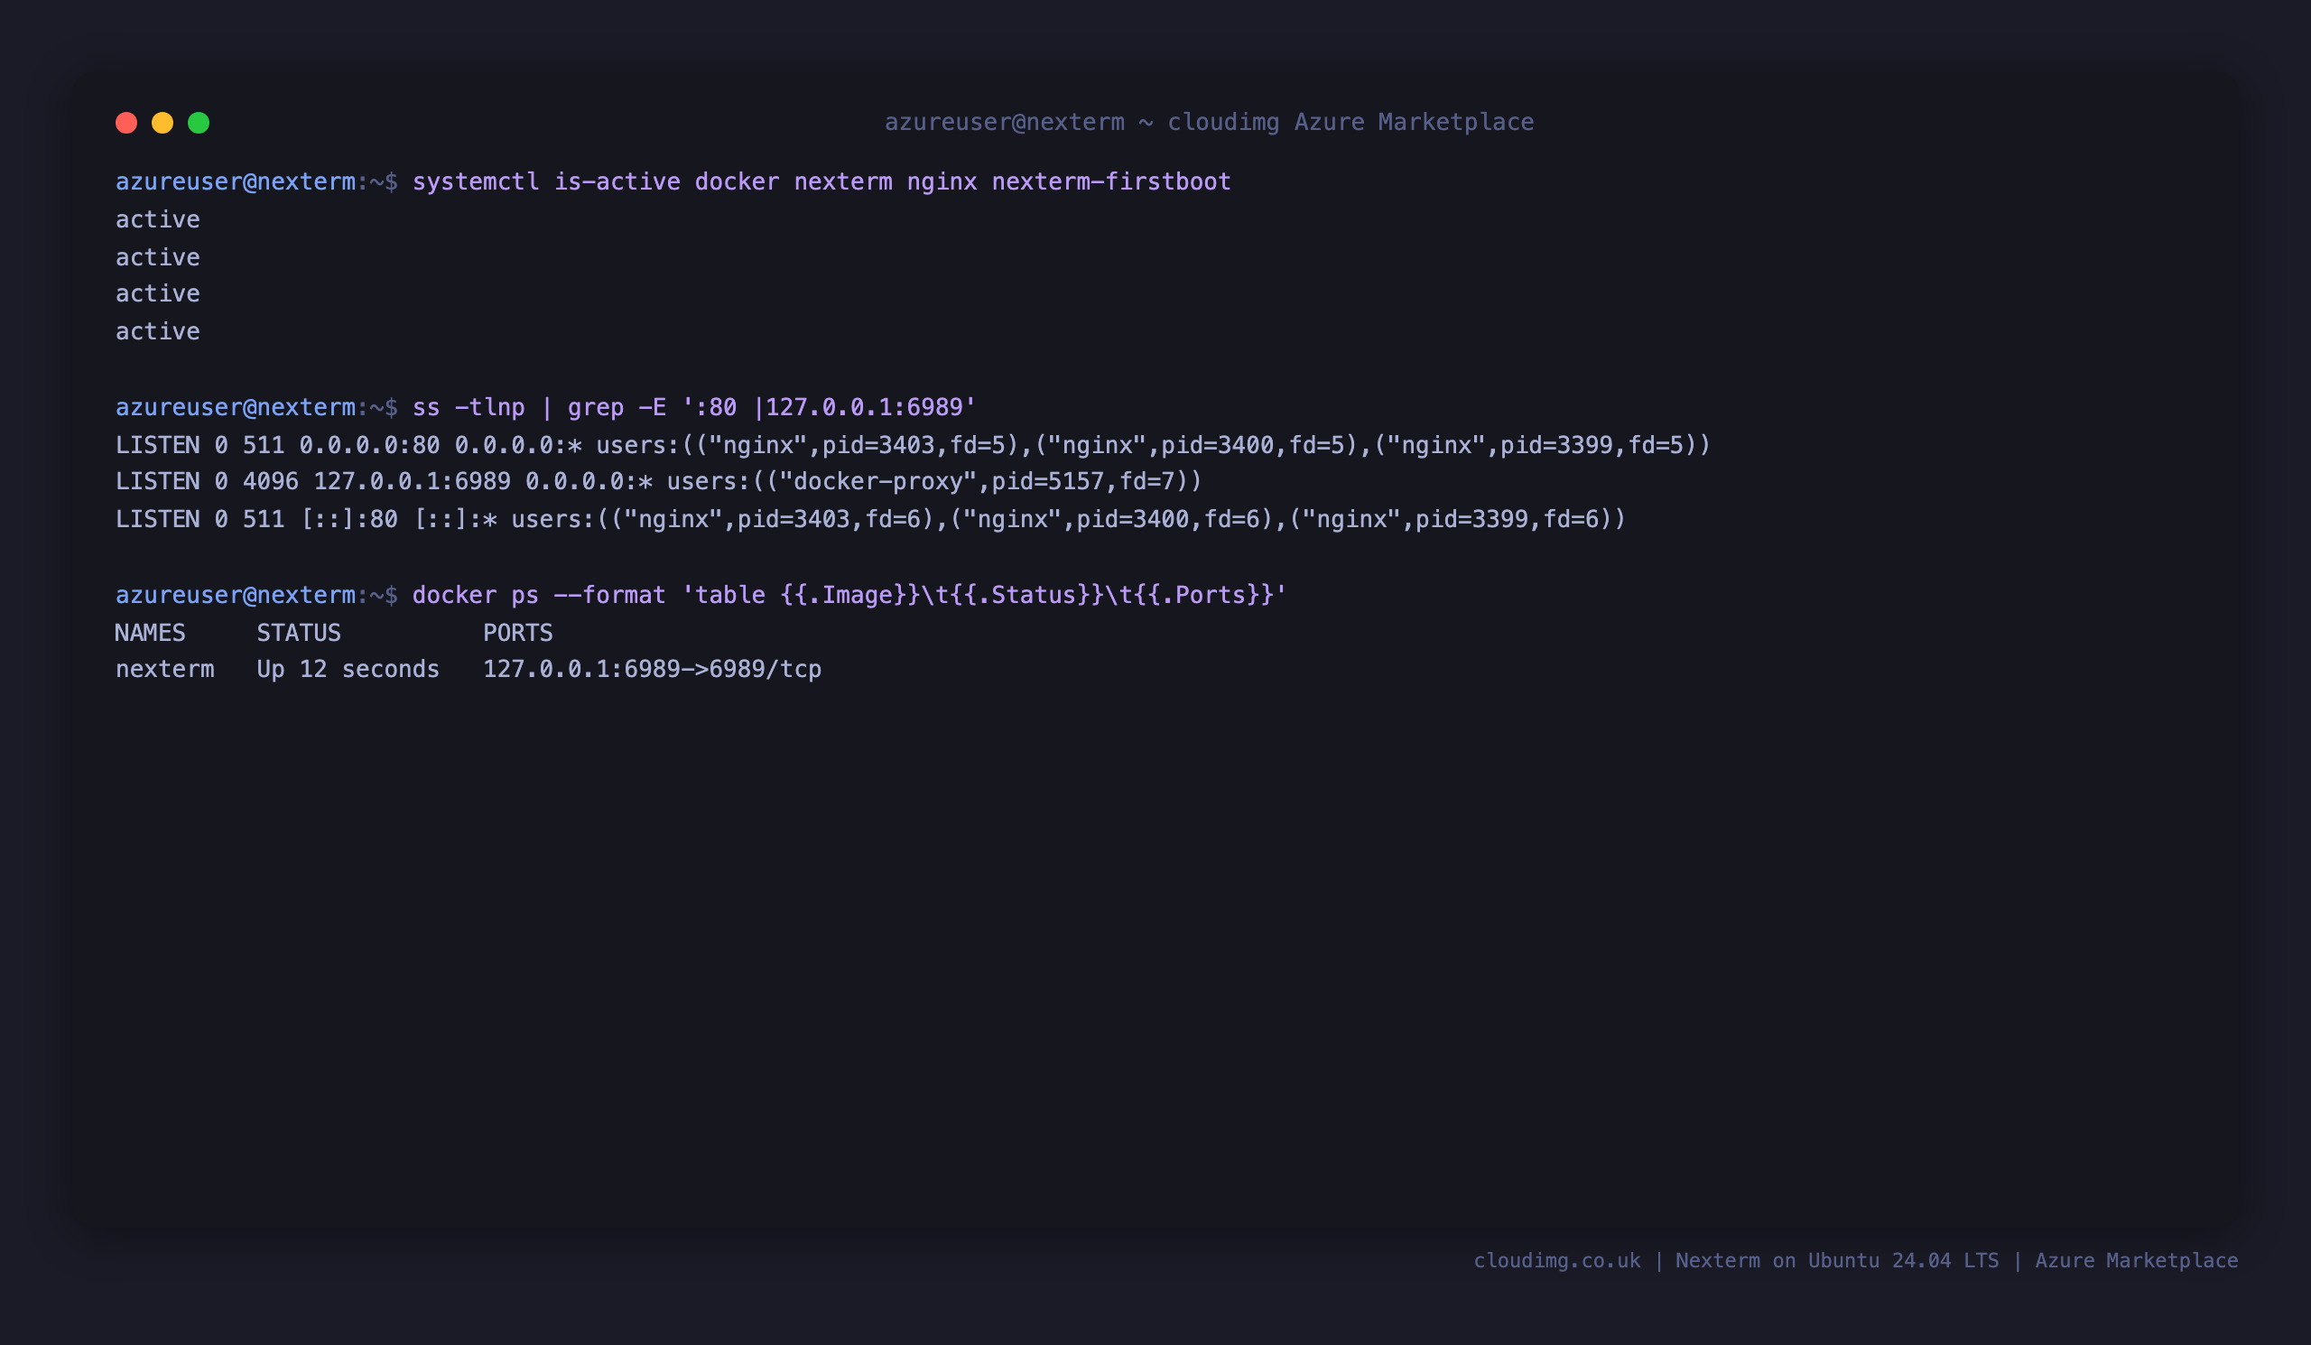Click the first 'active' output line
This screenshot has width=2311, height=1345.
(x=158, y=219)
